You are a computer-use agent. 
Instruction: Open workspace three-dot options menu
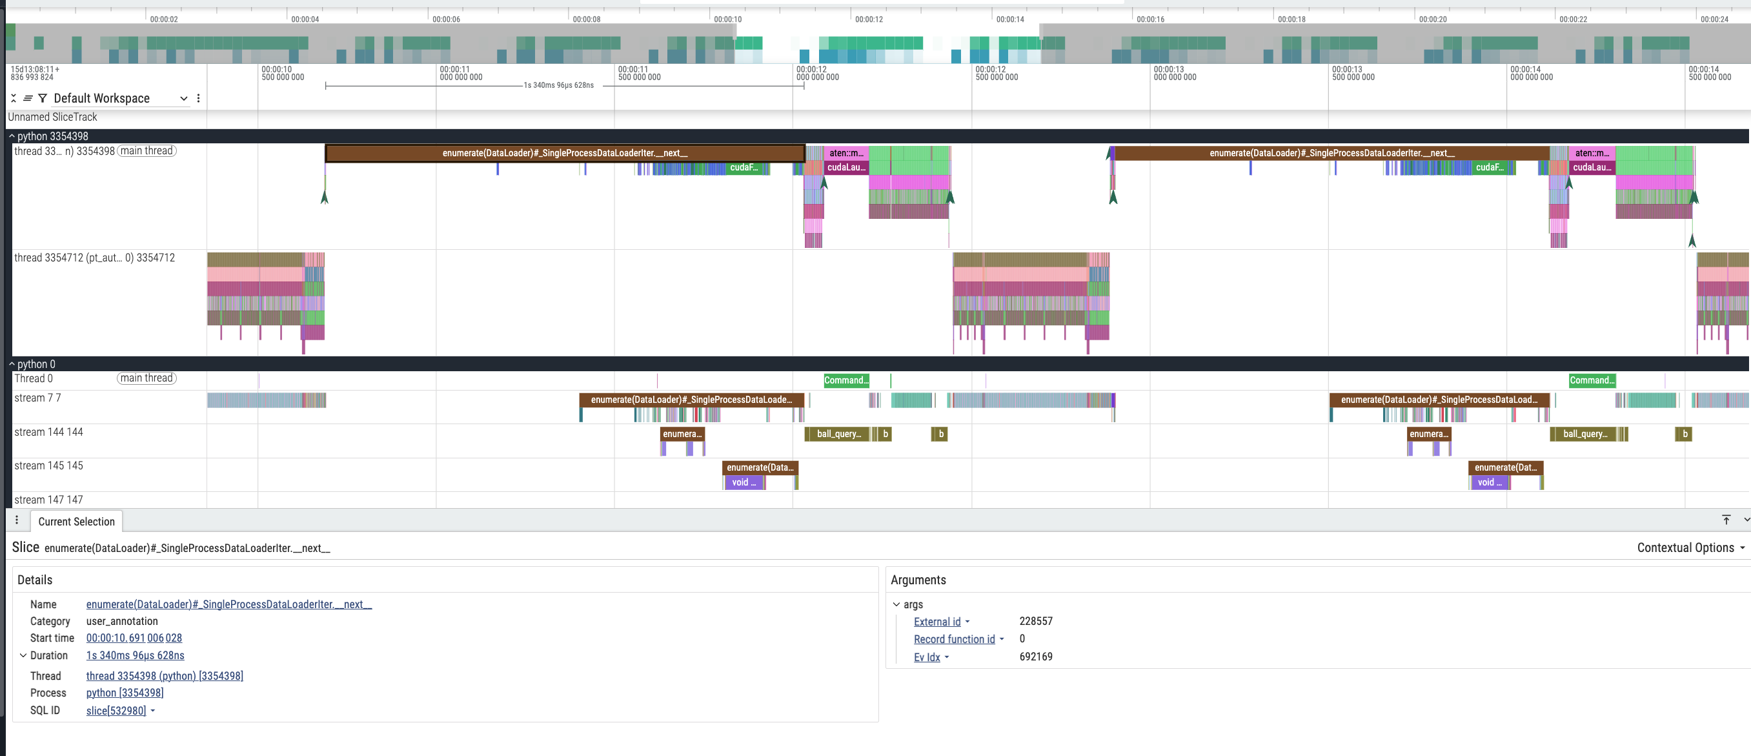pyautogui.click(x=199, y=99)
